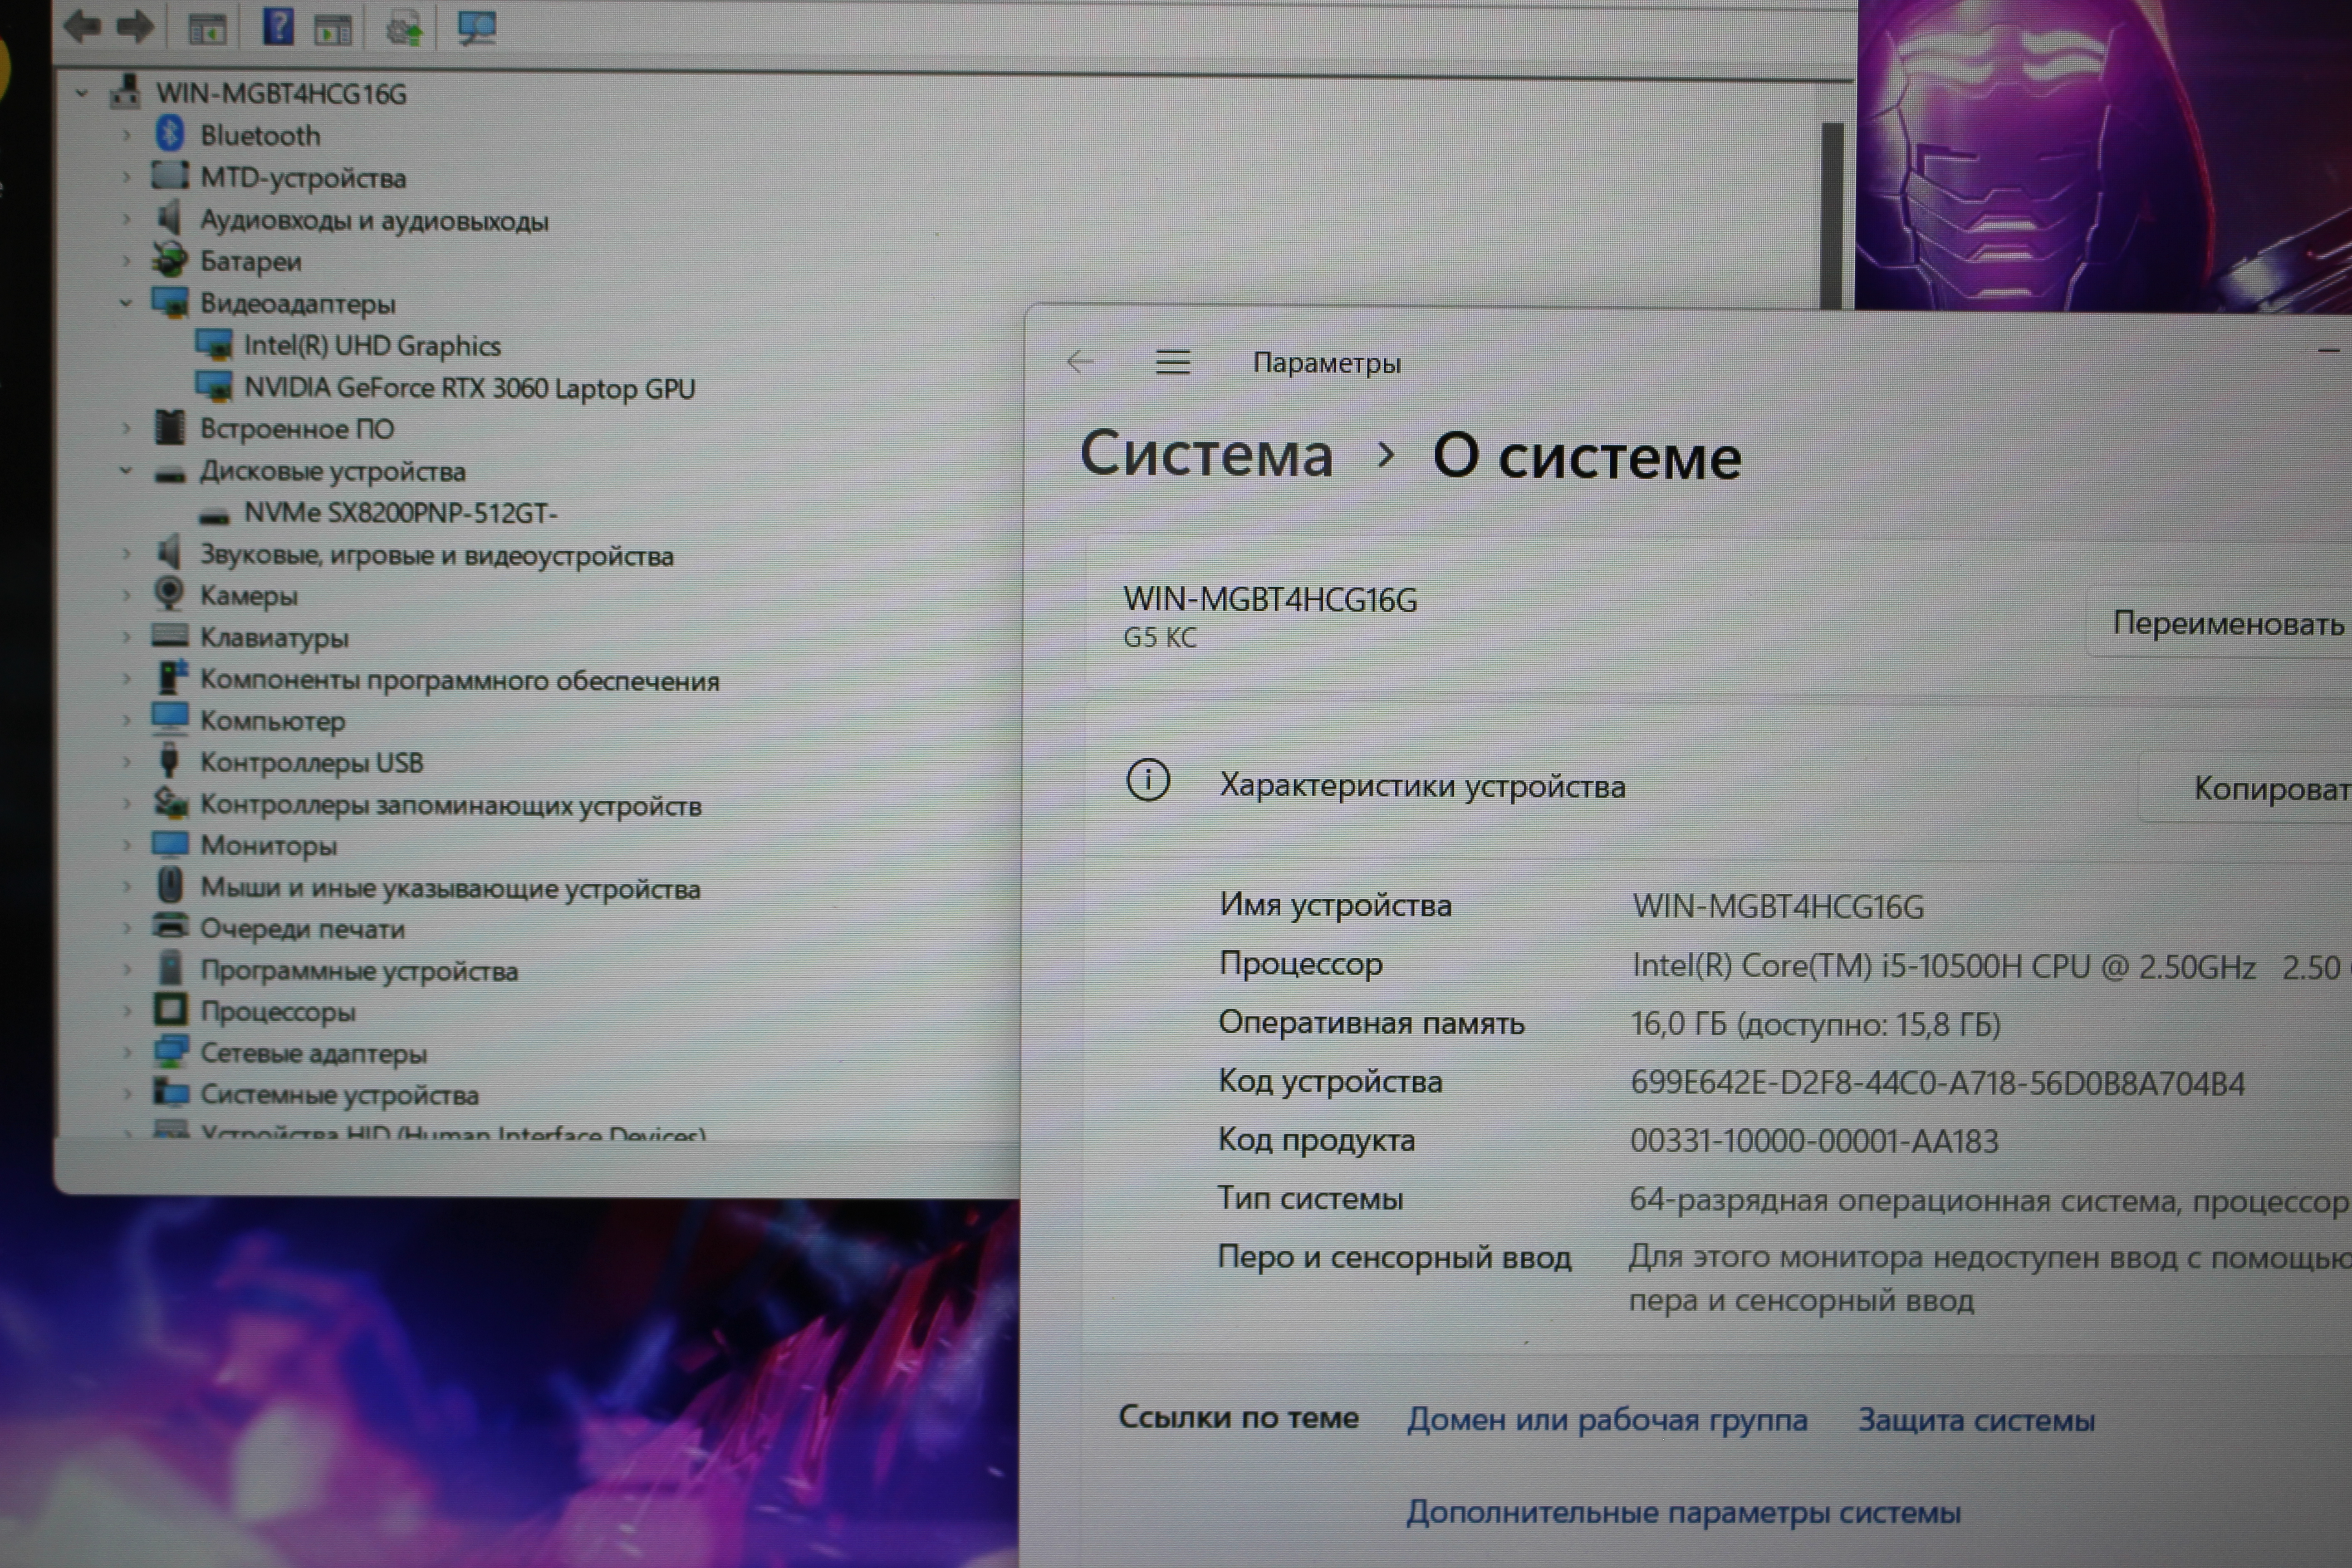This screenshot has height=1568, width=2352.
Task: Collapse the Дисковые устройства category
Action: (126, 470)
